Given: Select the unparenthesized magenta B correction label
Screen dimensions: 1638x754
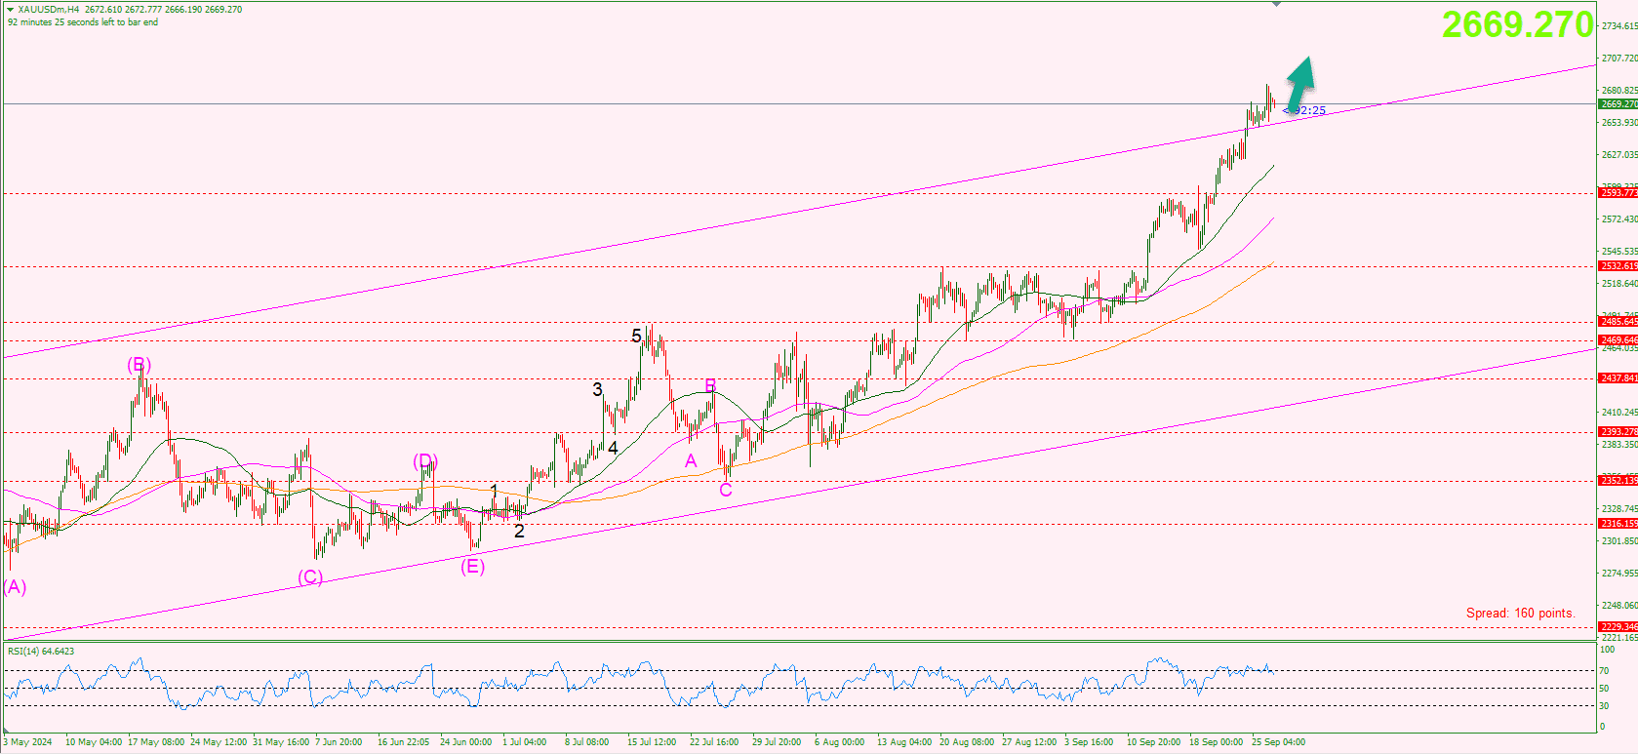Looking at the screenshot, I should 711,386.
